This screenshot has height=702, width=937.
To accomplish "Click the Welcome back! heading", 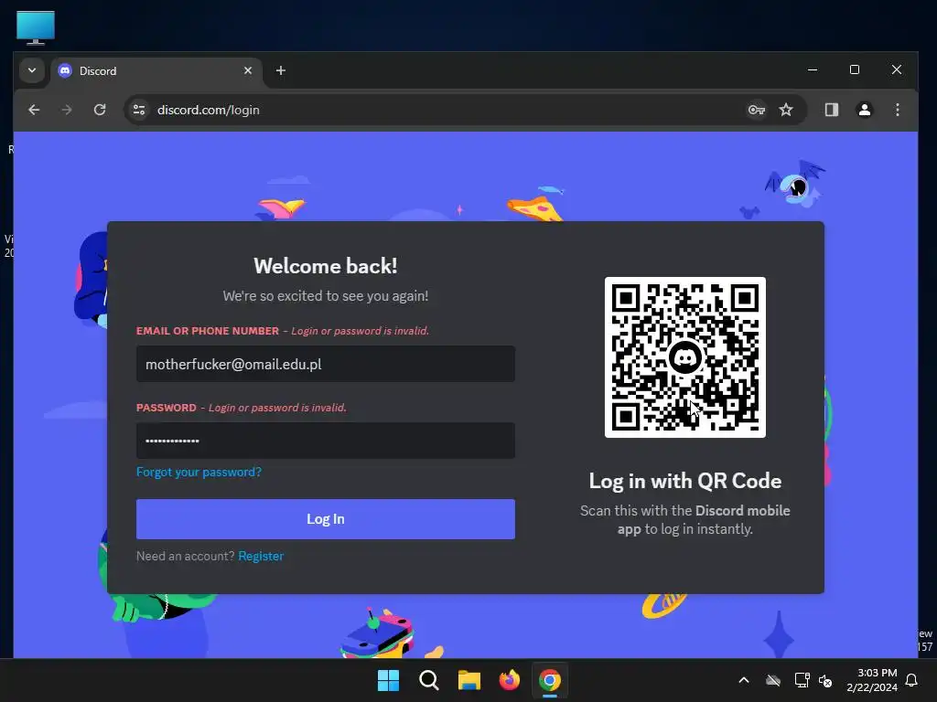I will coord(325,266).
